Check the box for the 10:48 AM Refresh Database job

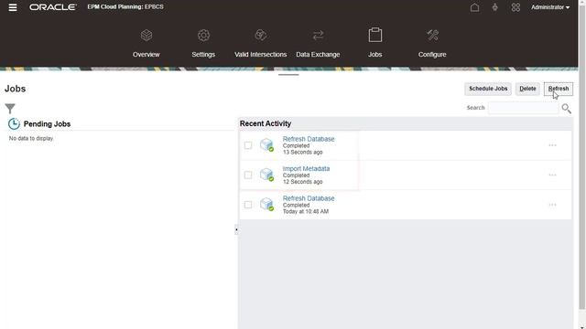(x=248, y=205)
